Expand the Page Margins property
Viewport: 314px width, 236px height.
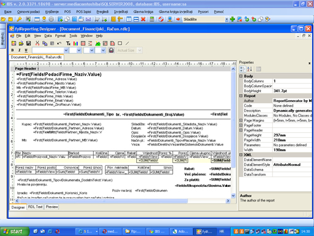coord(241,120)
